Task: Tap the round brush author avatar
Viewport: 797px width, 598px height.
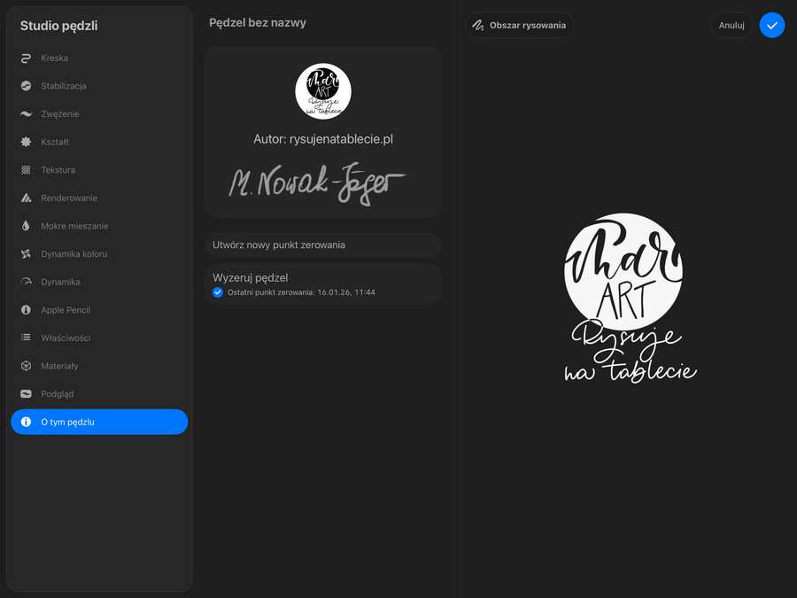Action: point(323,91)
